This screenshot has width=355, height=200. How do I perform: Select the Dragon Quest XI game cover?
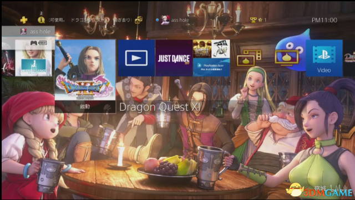(x=85, y=70)
